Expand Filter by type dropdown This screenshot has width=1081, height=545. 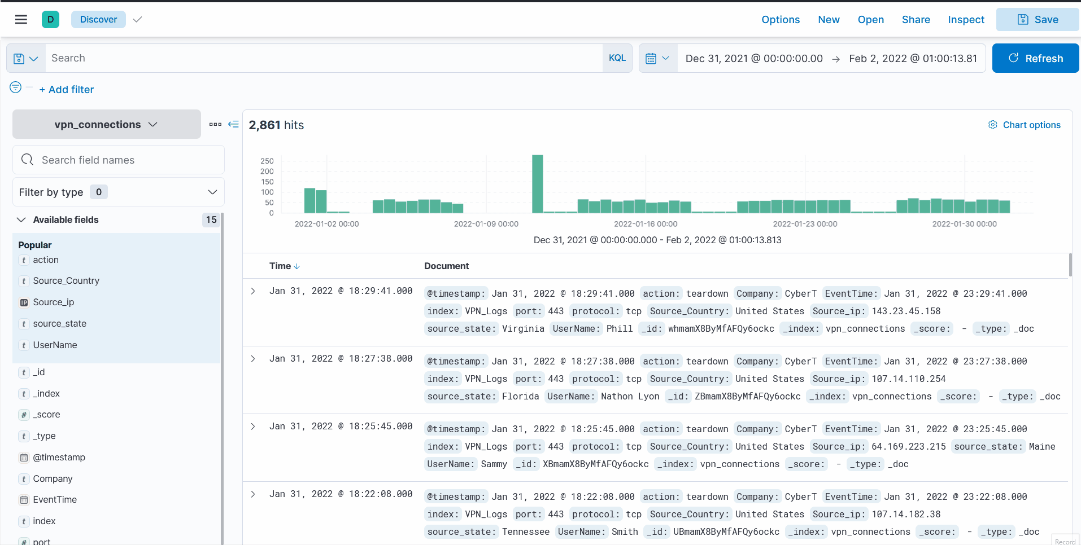click(119, 192)
